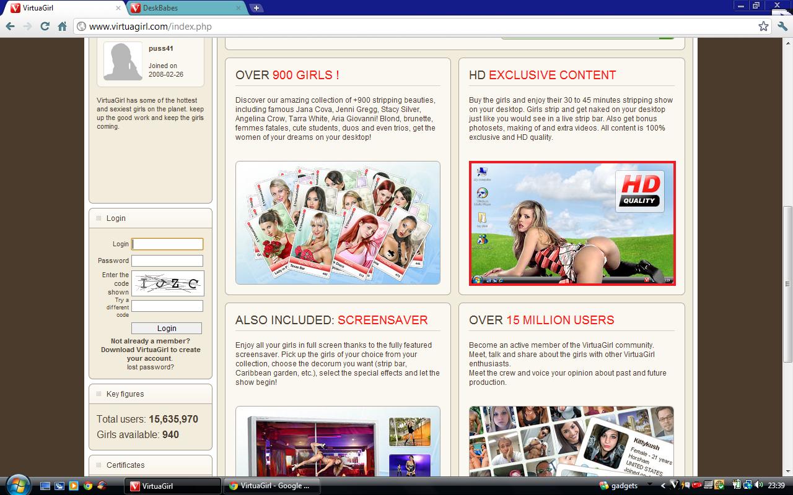
Task: Open the volume speaker tray icon
Action: tap(758, 485)
